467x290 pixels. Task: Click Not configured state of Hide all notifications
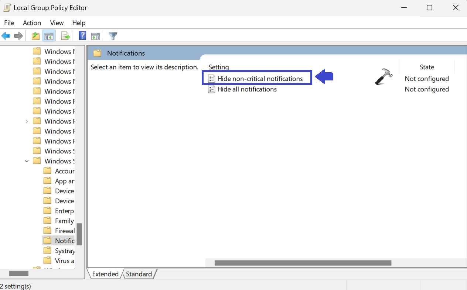(x=427, y=89)
